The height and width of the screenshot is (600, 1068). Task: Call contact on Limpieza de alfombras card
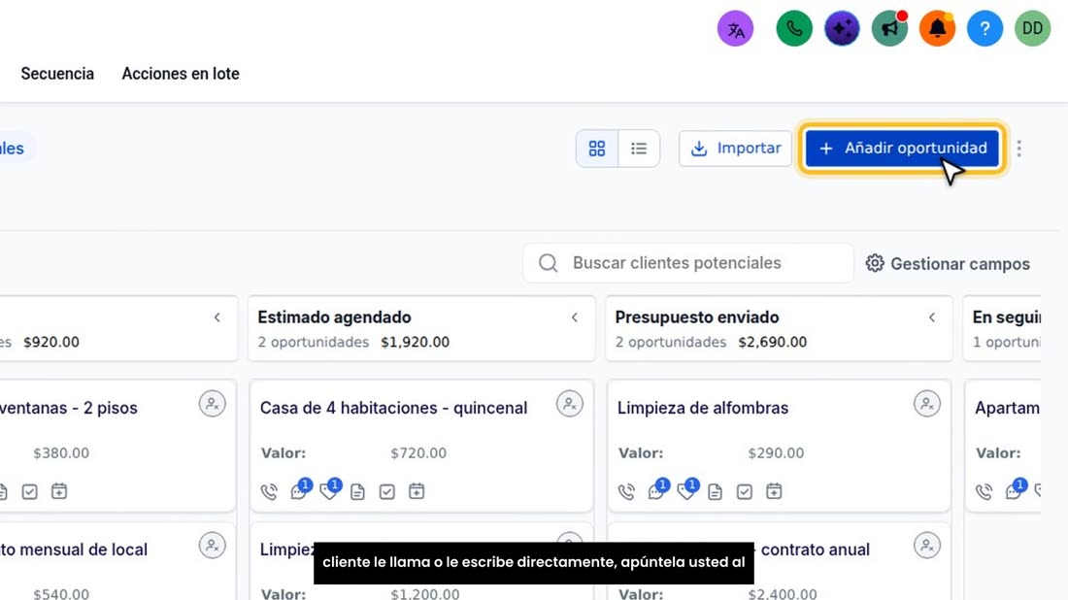coord(626,491)
